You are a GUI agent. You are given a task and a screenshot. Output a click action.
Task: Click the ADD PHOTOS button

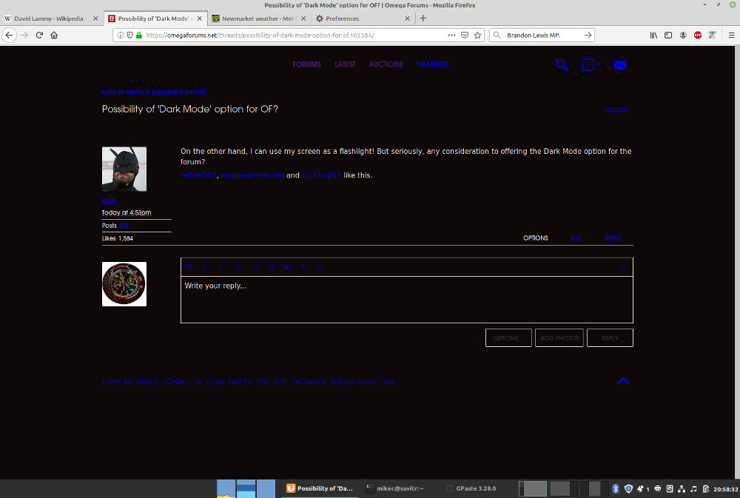[559, 338]
